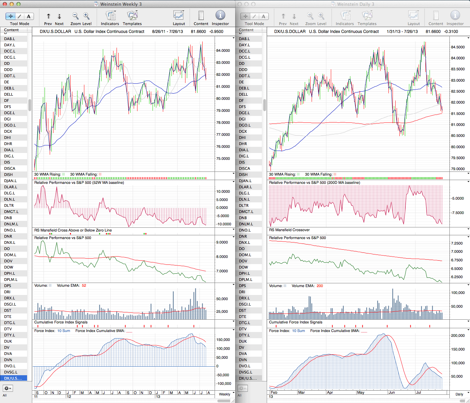Click the Layout icon in Weekly window
The height and width of the screenshot is (403, 470).
[179, 16]
